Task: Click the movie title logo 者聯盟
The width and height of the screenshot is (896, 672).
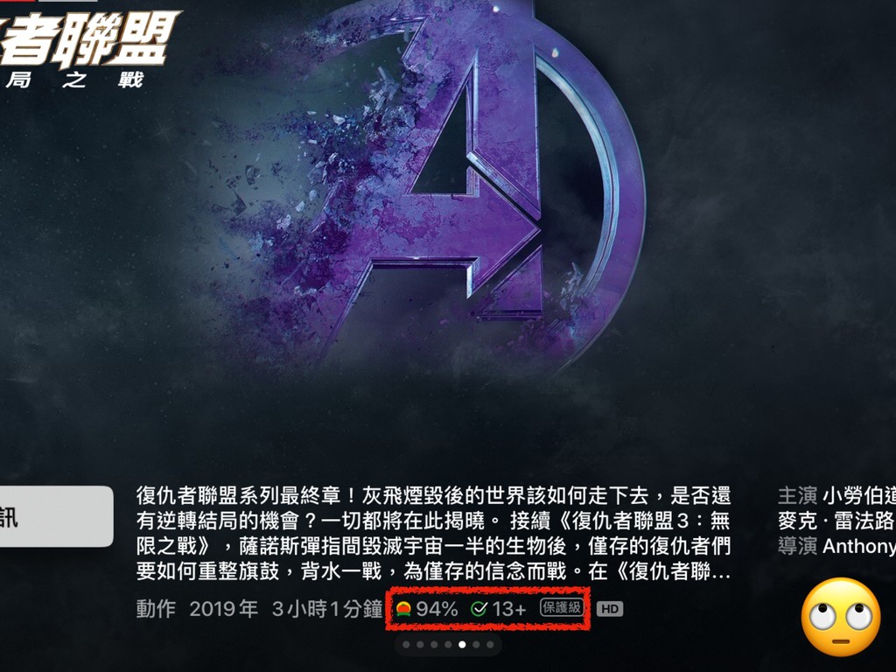Action: 86,40
